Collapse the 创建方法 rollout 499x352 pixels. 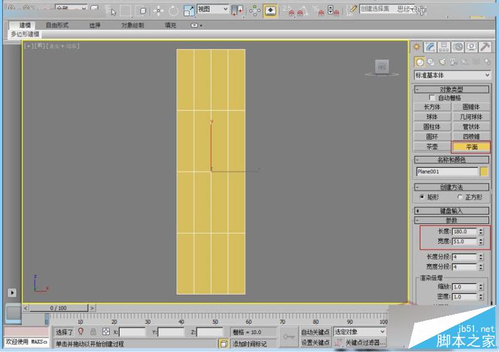[451, 187]
